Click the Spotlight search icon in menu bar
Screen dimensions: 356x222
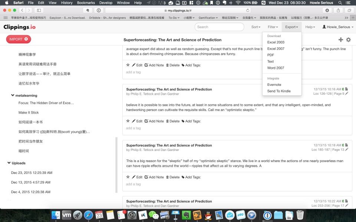(340, 3)
